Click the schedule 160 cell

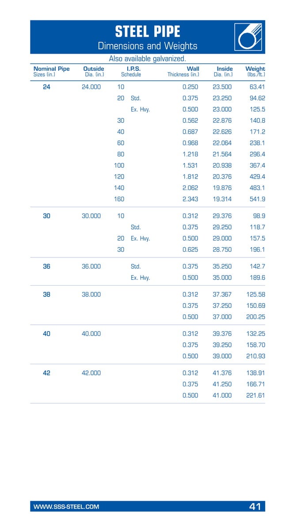pyautogui.click(x=119, y=199)
